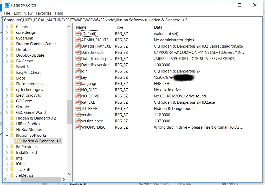Click the ab icon next to PathEXE
Image resolution: width=265 pixels, height=185 pixels.
point(78,102)
